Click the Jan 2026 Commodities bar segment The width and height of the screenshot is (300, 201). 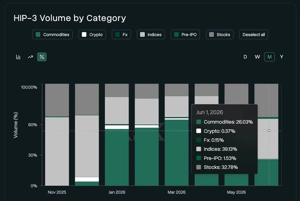[117, 157]
